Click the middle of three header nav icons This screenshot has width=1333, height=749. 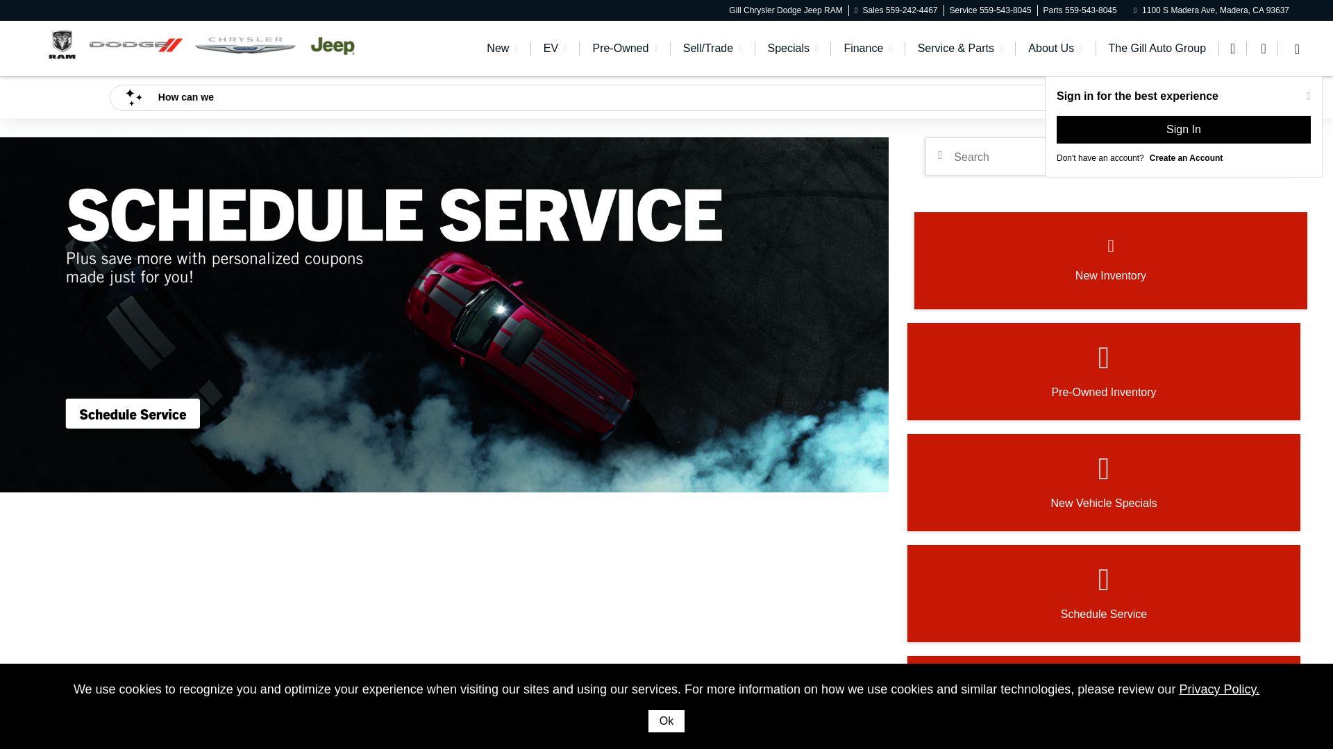(x=1264, y=49)
